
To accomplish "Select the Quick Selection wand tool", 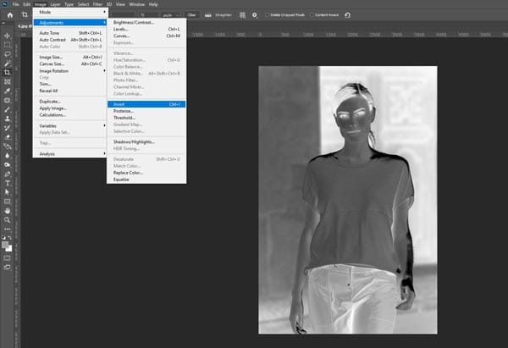I will tap(7, 64).
